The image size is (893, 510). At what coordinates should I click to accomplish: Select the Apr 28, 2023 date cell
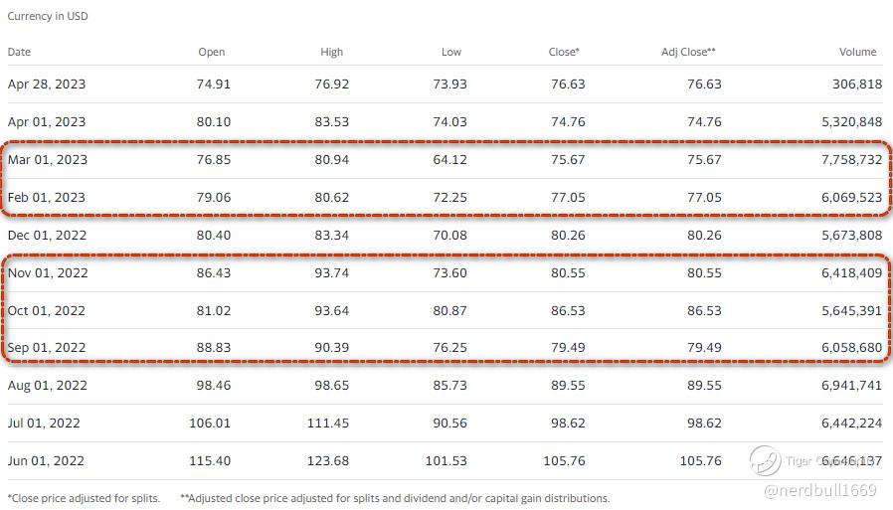click(47, 85)
